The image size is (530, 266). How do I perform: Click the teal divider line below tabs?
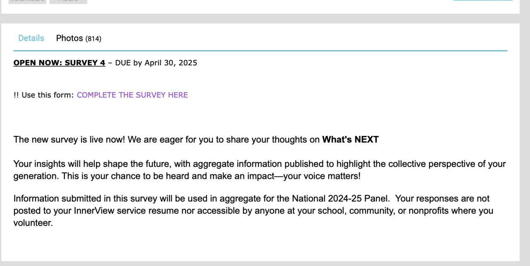[x=260, y=51]
